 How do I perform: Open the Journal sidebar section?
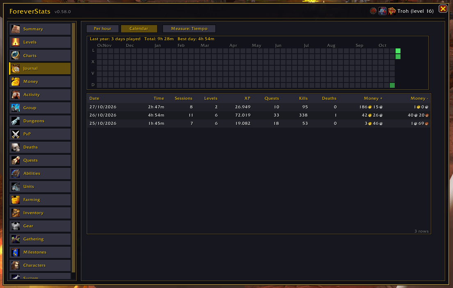pos(40,69)
